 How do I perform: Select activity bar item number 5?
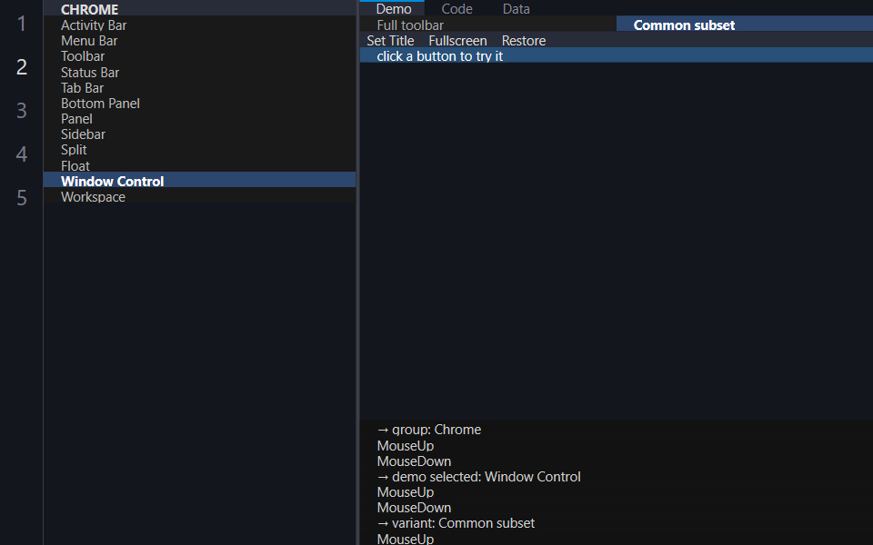pos(21,197)
